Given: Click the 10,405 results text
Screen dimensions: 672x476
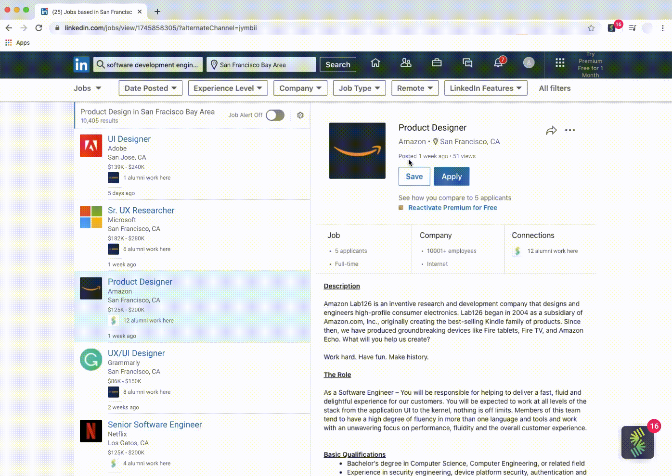Looking at the screenshot, I should click(x=99, y=121).
